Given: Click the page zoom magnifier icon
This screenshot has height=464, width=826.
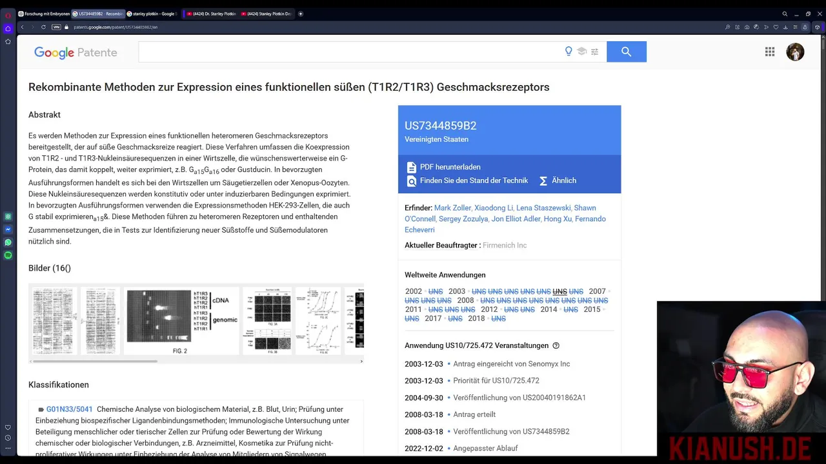Looking at the screenshot, I should (727, 27).
